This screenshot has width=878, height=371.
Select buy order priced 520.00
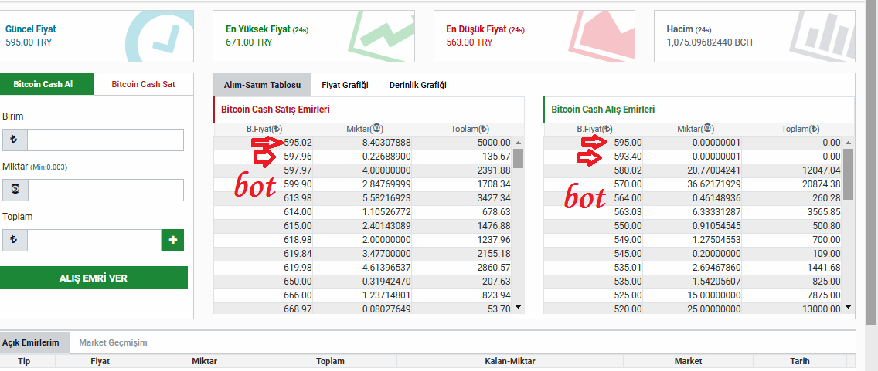693,309
